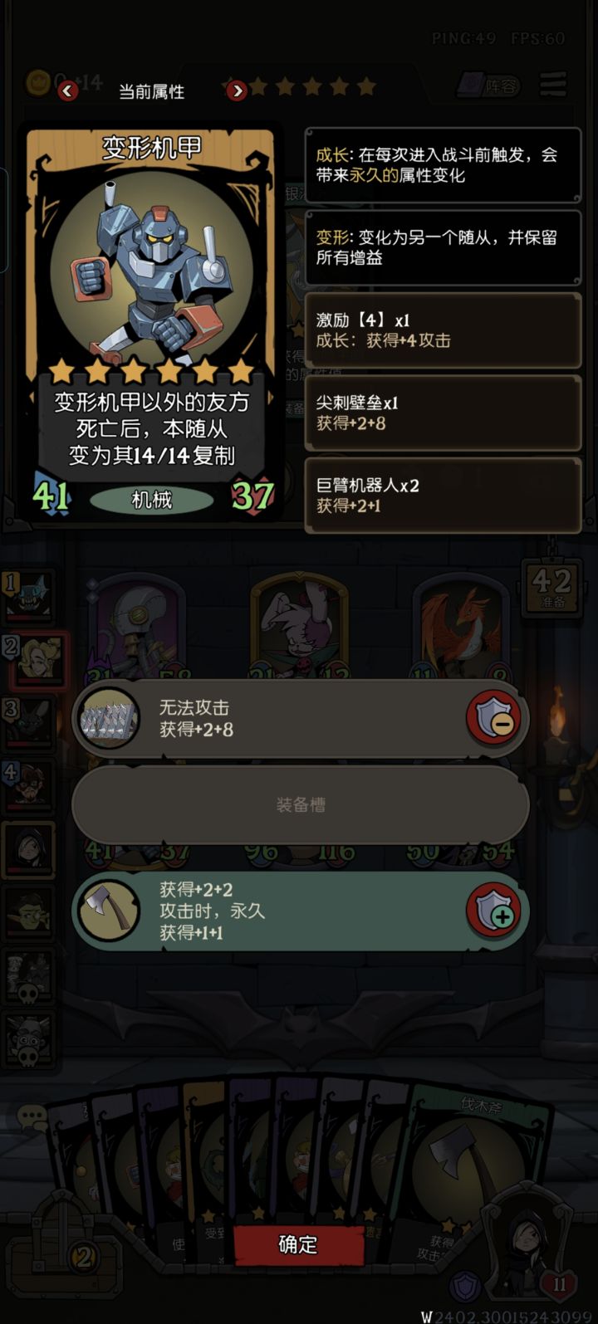Click the 尖刺壁垒 bonus entry
This screenshot has width=598, height=1324.
coord(443,413)
